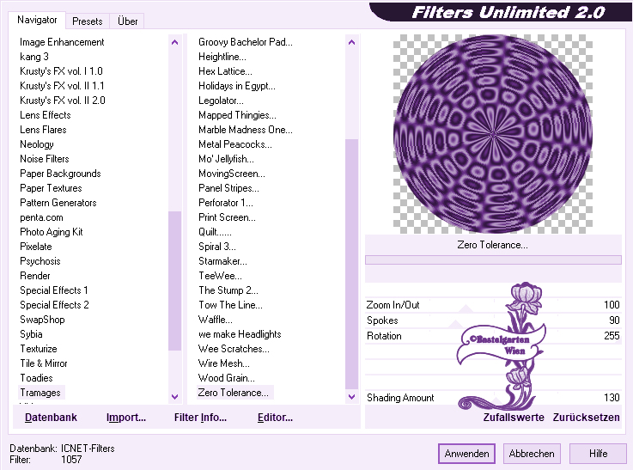Select Krusty's FX vol. II 1.1

[x=62, y=86]
